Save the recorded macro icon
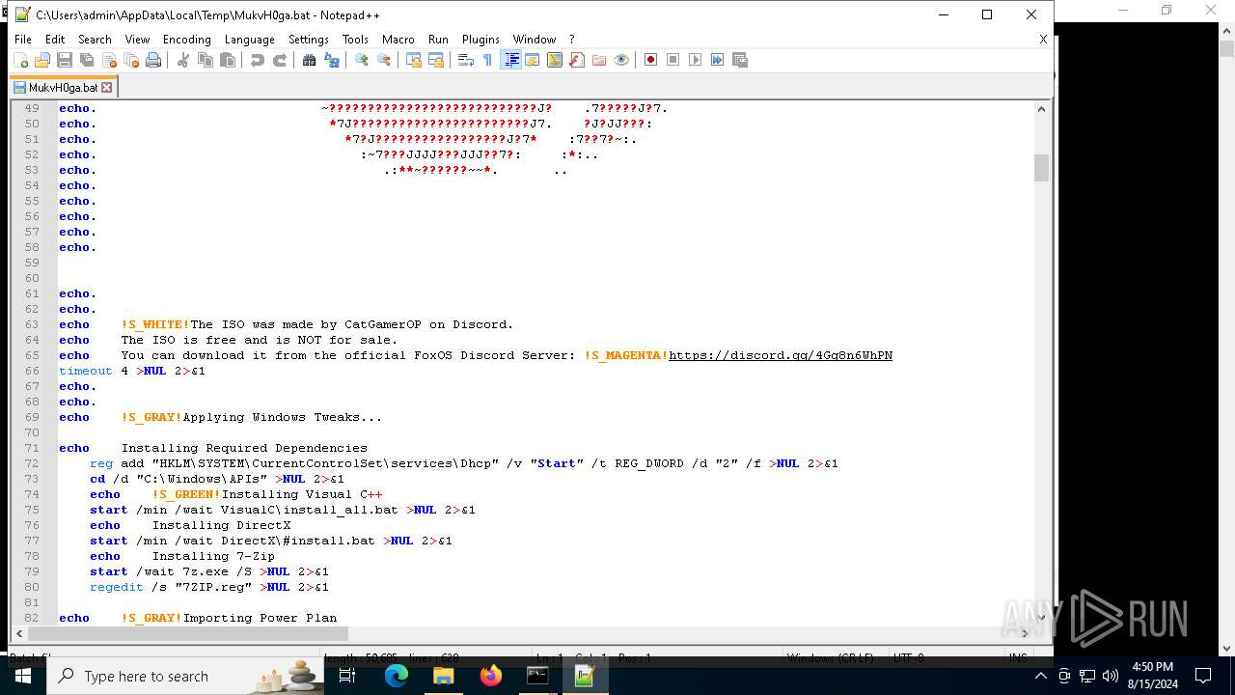 pyautogui.click(x=740, y=60)
